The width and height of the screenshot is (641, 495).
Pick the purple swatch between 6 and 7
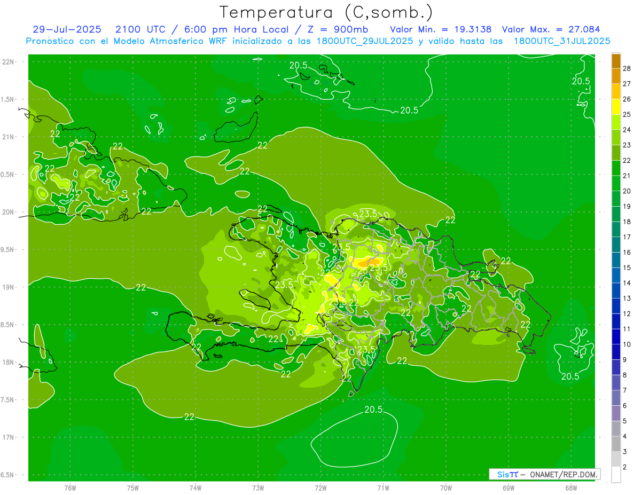pyautogui.click(x=616, y=398)
